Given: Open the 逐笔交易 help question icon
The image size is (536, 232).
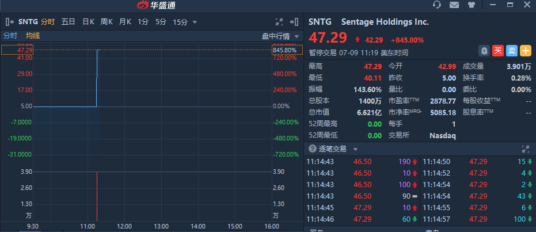Looking at the screenshot, I should coord(312,149).
